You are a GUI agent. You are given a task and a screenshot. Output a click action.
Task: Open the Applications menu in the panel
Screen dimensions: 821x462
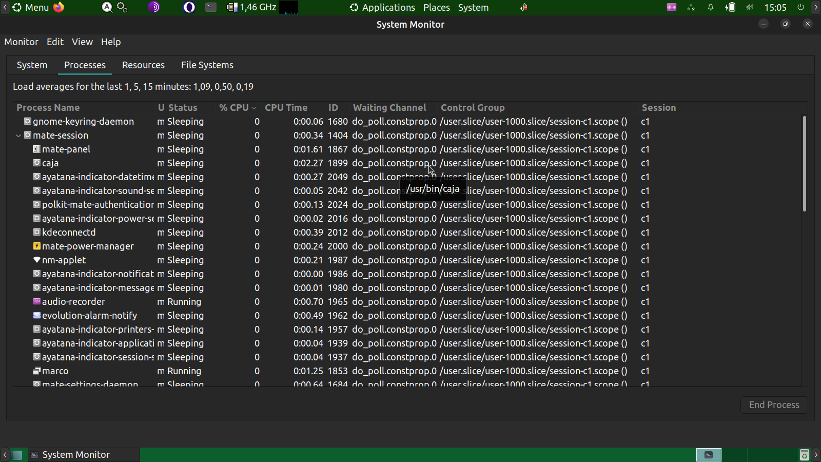pos(382,7)
